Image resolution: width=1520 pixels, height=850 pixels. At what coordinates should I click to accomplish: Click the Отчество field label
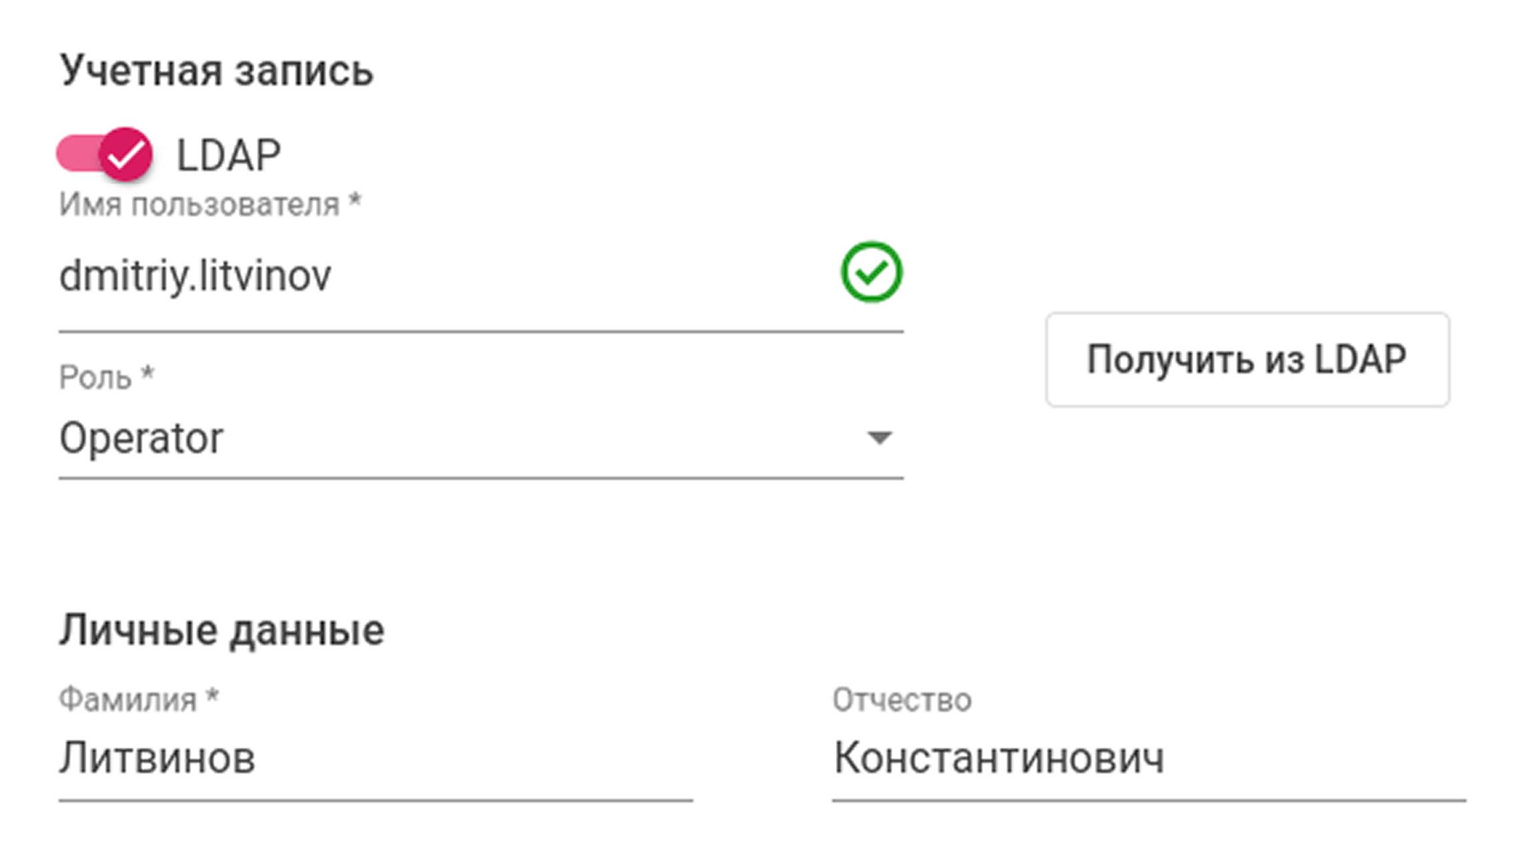click(x=901, y=699)
